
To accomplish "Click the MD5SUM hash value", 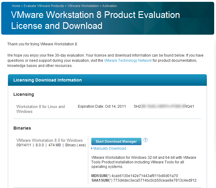I will [x=145, y=176].
